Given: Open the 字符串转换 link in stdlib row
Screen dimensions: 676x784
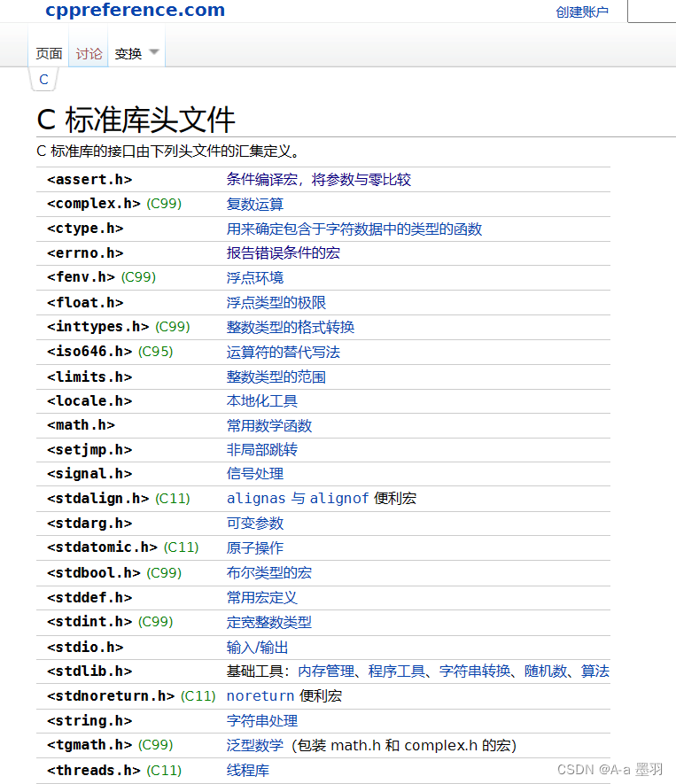Looking at the screenshot, I should tap(475, 671).
